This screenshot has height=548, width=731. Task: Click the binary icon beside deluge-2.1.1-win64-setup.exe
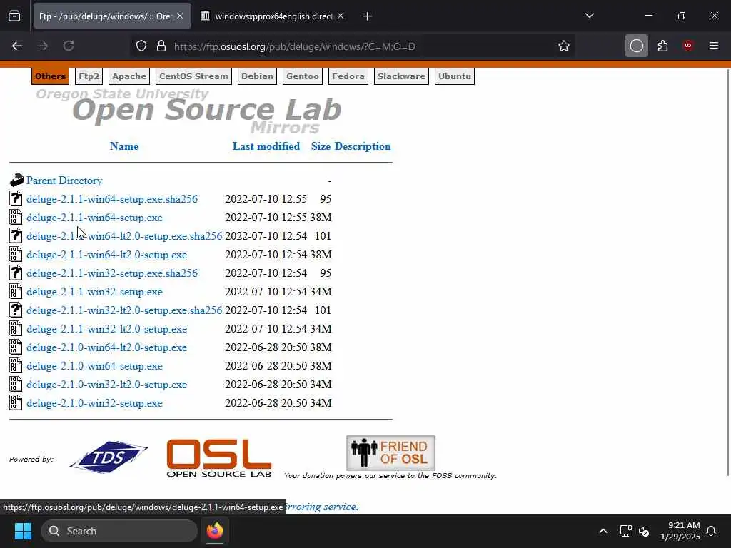pos(16,217)
